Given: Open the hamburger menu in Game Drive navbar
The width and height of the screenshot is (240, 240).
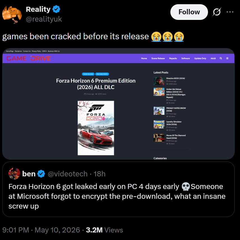Looking at the screenshot, I should pyautogui.click(x=227, y=58).
